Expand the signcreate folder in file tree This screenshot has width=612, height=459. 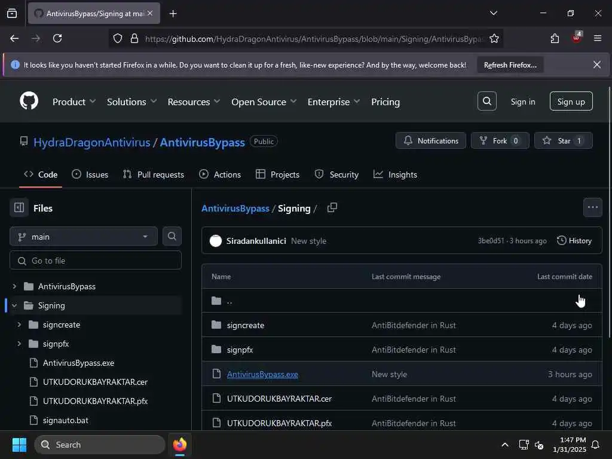coord(19,325)
